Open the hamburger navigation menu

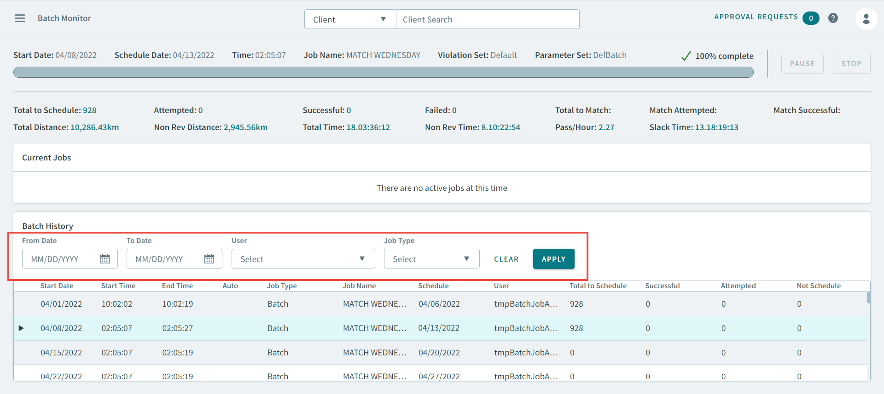(x=20, y=18)
